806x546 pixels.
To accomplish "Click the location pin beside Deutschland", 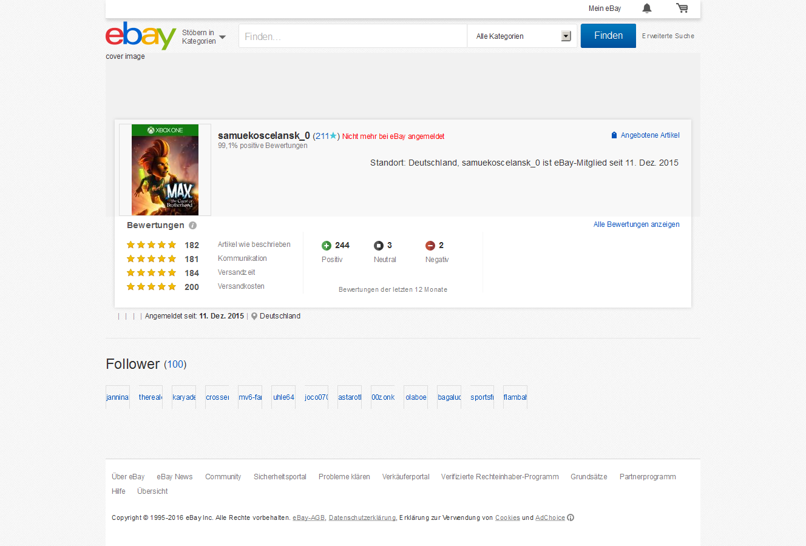I will coord(254,316).
